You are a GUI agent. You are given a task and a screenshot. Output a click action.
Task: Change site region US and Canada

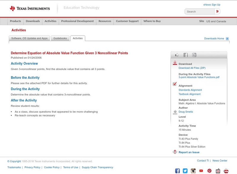(216, 21)
